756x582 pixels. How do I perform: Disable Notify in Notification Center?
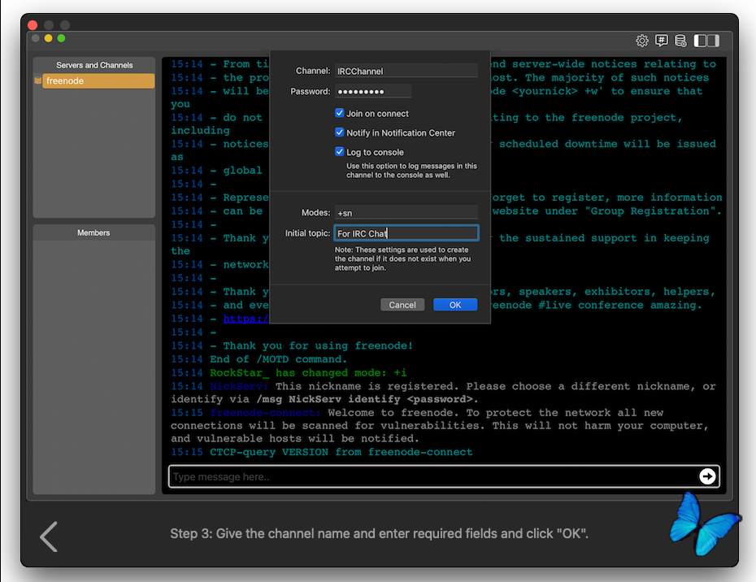[340, 132]
